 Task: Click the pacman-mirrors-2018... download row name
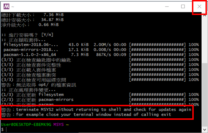tap(31, 50)
